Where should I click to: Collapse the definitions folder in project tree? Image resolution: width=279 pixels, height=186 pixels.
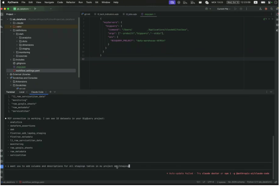11,30
